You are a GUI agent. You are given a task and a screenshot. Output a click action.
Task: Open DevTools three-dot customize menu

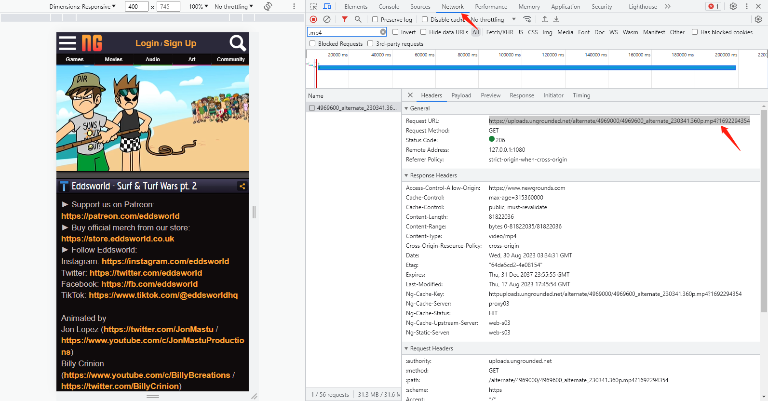[747, 6]
